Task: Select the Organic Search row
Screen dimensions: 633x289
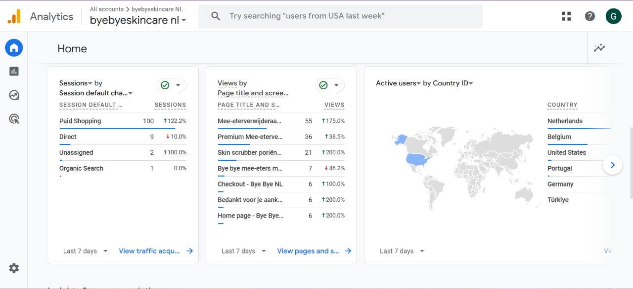Action: click(123, 168)
